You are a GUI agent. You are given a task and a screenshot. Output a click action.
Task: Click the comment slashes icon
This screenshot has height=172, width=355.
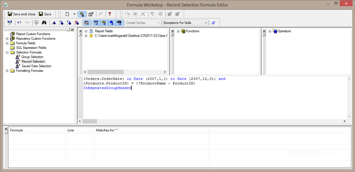(213, 23)
